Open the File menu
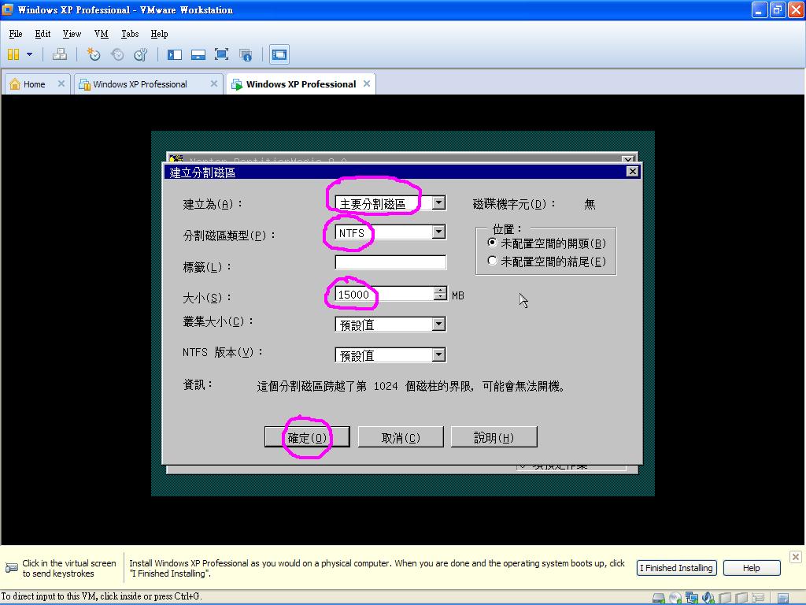The image size is (806, 605). [x=16, y=34]
